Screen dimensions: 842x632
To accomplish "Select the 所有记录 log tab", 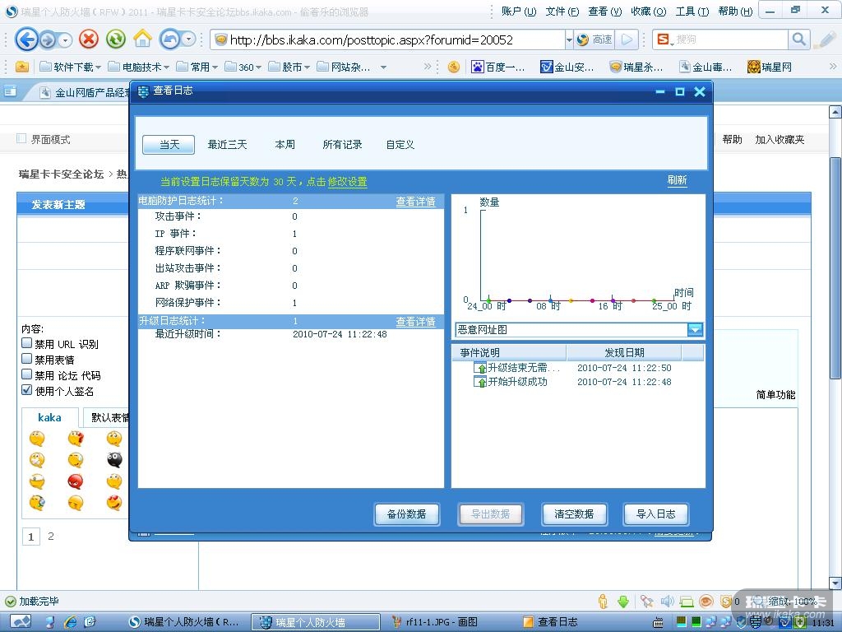I will tap(342, 145).
